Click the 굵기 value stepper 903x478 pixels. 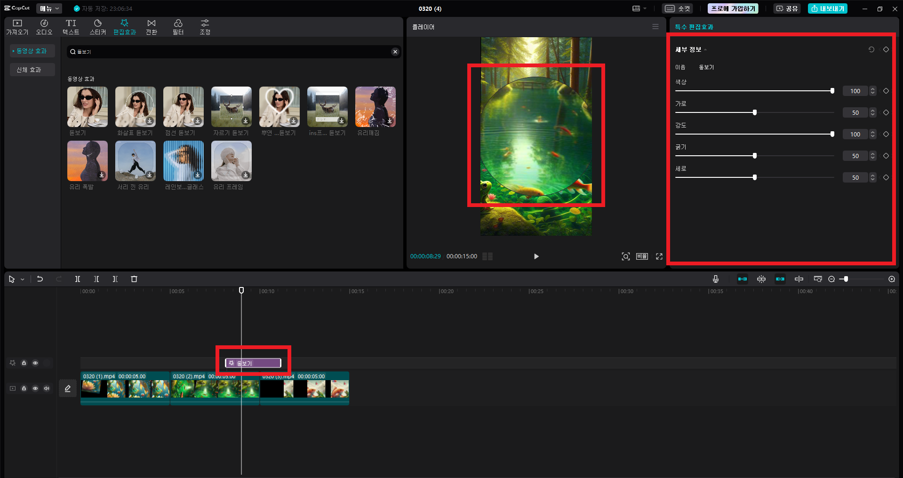point(873,156)
